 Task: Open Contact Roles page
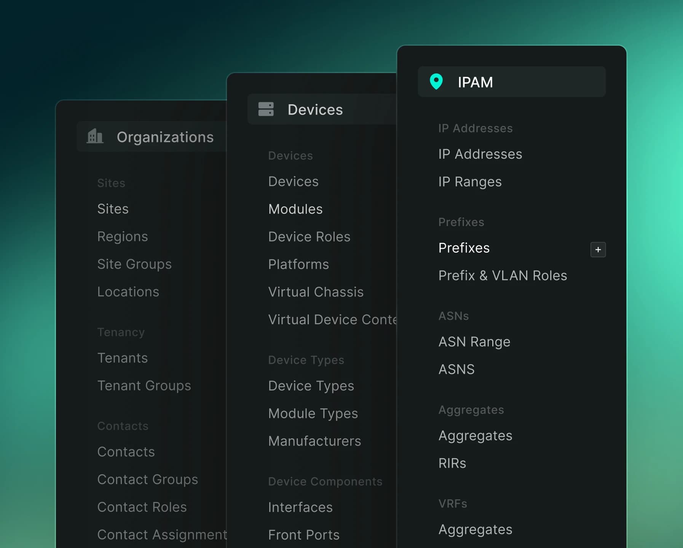tap(142, 507)
